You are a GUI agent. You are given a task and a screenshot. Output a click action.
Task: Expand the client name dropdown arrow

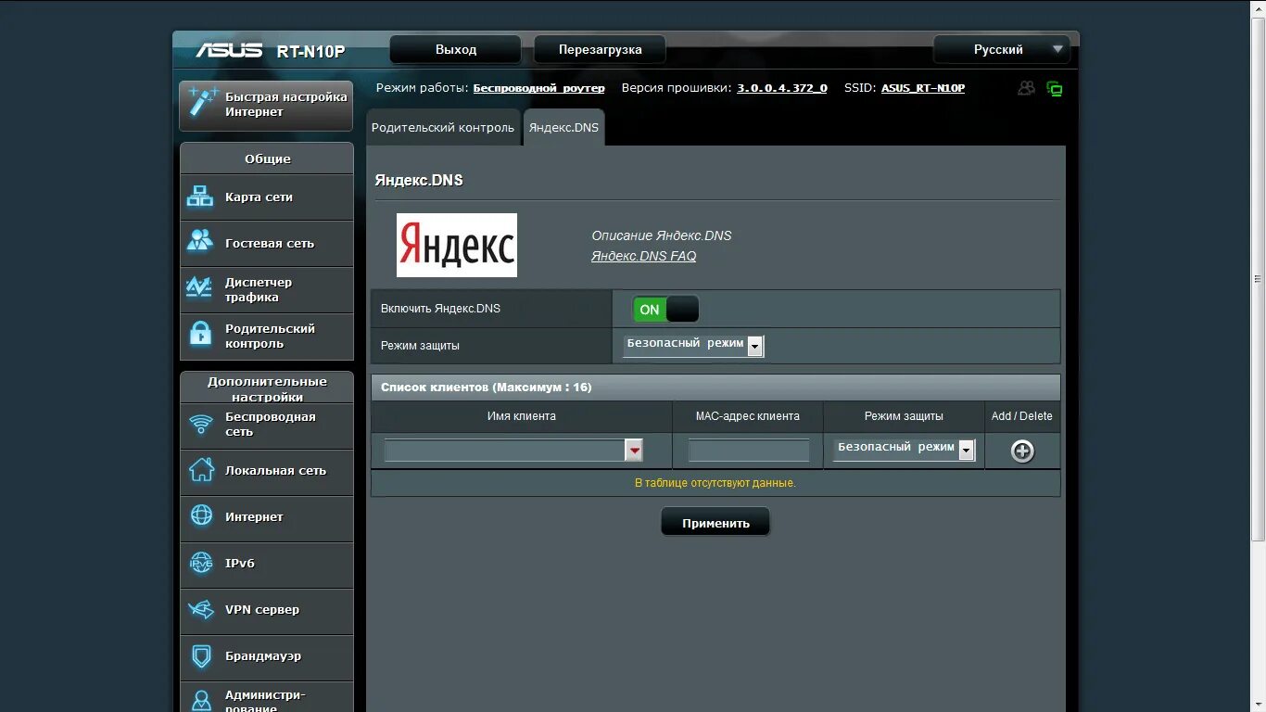tap(634, 451)
